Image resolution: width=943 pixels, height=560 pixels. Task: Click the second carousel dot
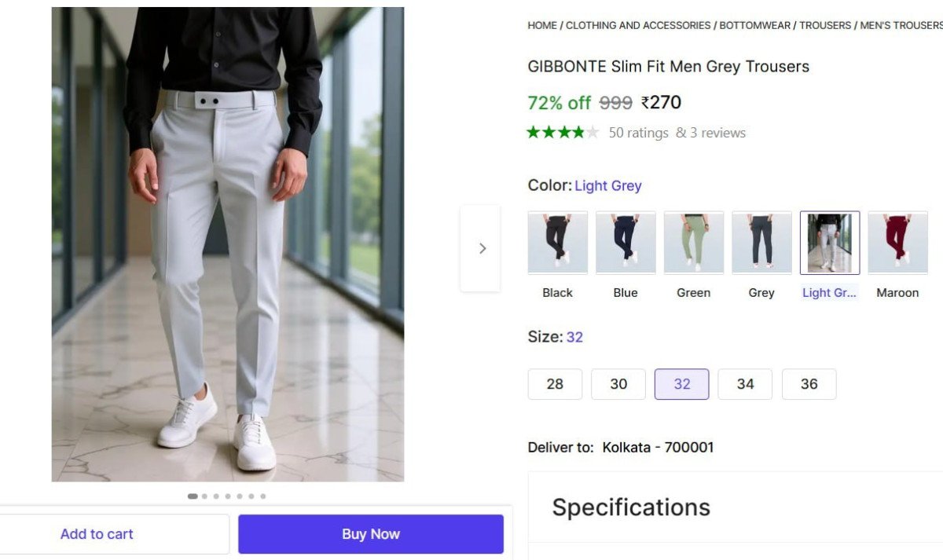(203, 496)
